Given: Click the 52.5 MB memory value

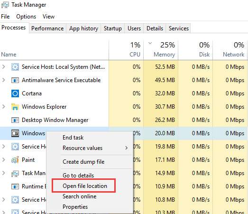Looking at the screenshot, I should point(165,67).
